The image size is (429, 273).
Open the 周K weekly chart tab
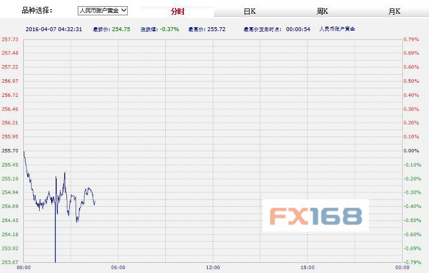click(322, 11)
